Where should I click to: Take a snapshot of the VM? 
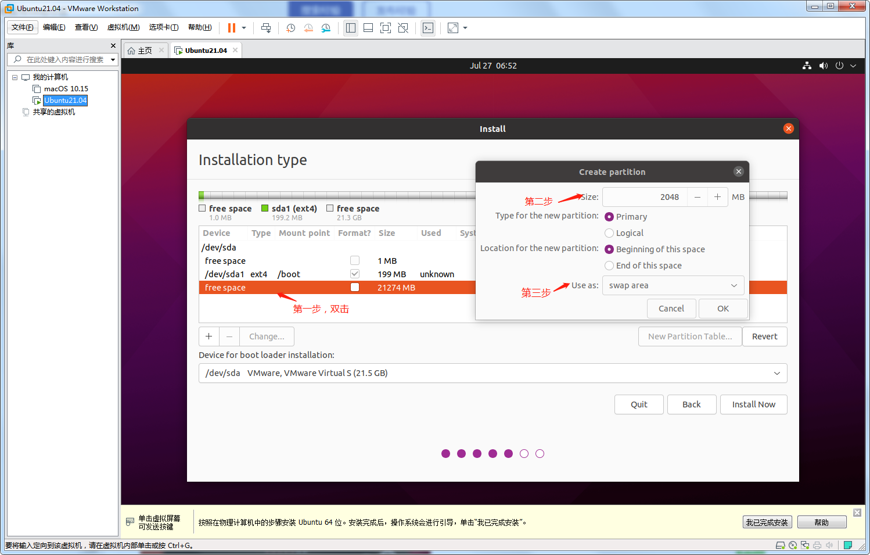(x=290, y=28)
